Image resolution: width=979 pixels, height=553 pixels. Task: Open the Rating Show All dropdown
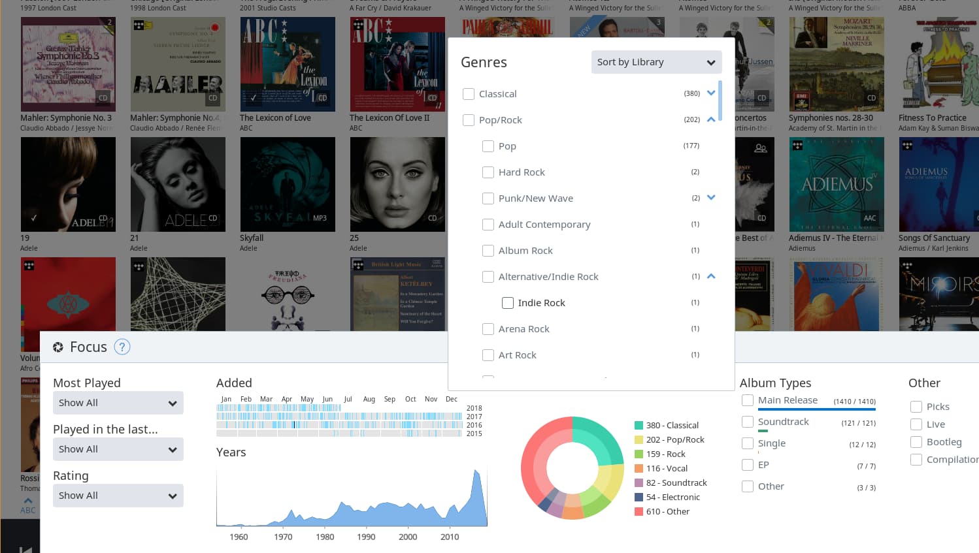click(118, 496)
